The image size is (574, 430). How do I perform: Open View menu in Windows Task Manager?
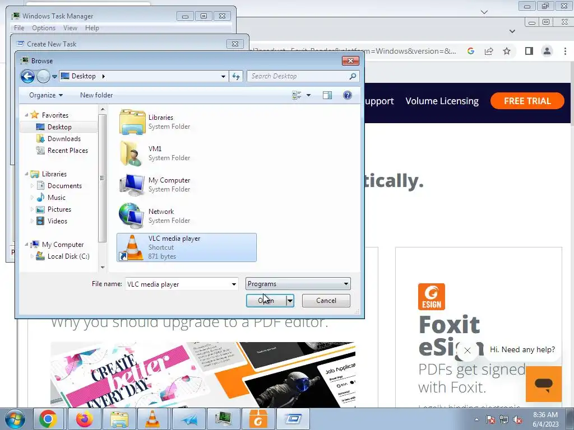70,28
